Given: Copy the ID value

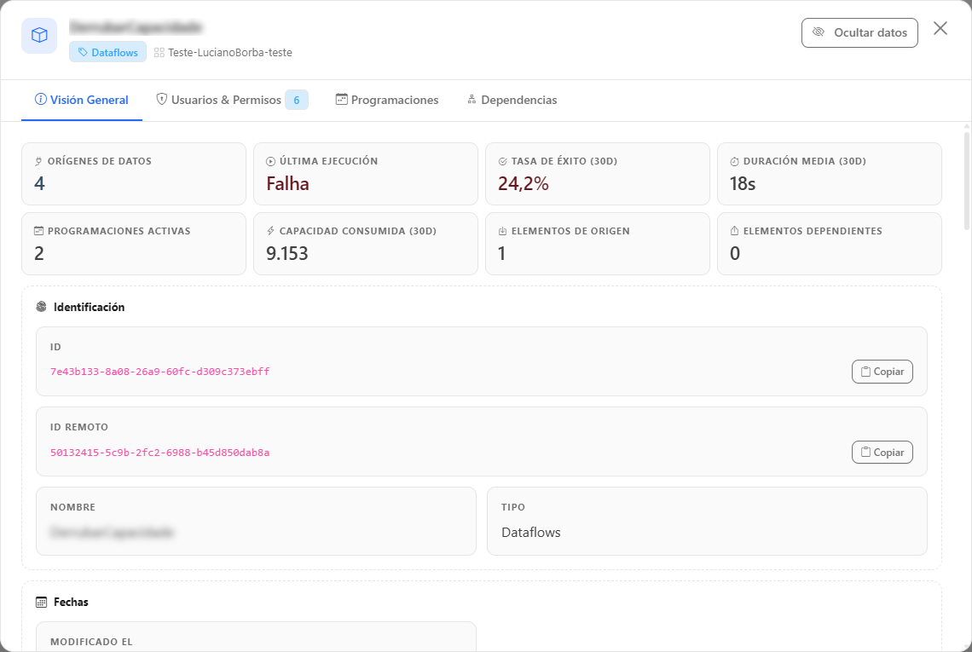Looking at the screenshot, I should click(x=882, y=372).
